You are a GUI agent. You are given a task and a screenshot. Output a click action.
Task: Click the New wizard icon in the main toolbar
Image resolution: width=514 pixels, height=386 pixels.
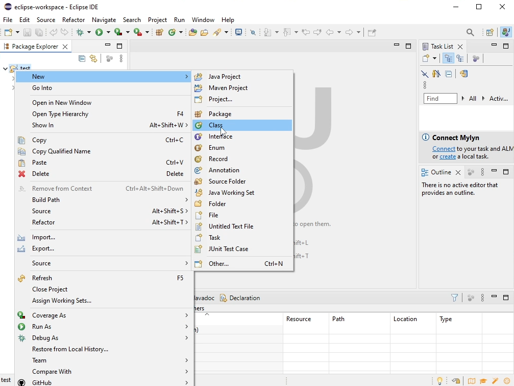click(8, 32)
